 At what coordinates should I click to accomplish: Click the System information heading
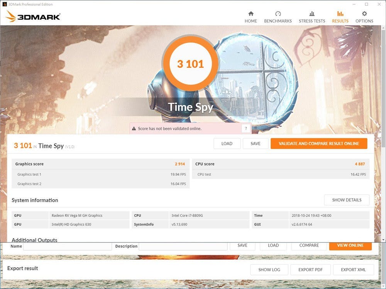35,200
